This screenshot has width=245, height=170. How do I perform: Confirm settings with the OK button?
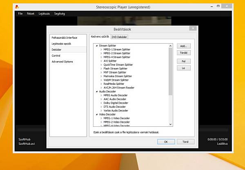pyautogui.click(x=166, y=142)
